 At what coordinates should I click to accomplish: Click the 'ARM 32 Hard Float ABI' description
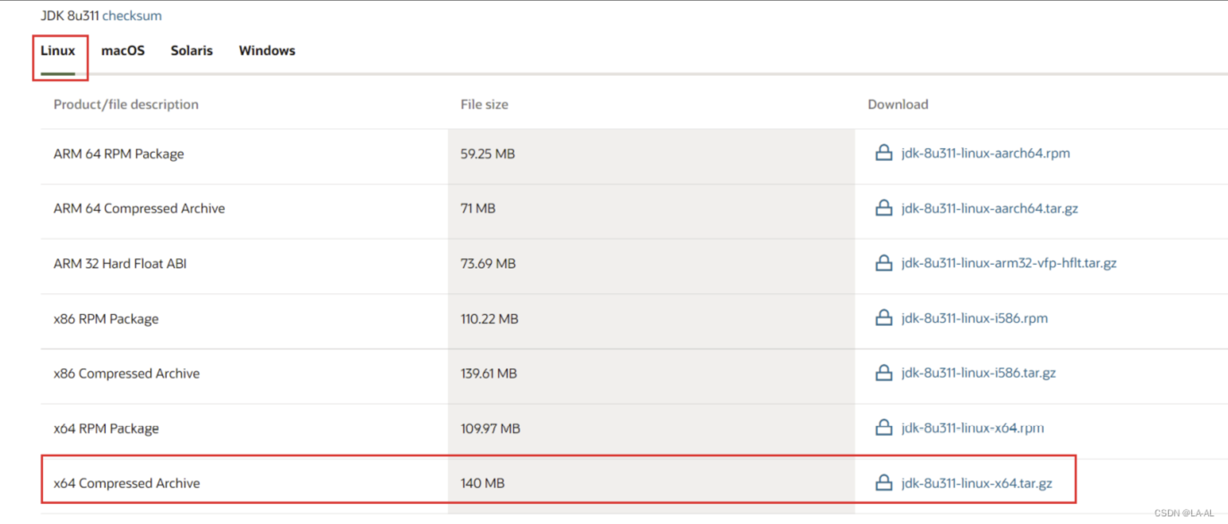[120, 263]
